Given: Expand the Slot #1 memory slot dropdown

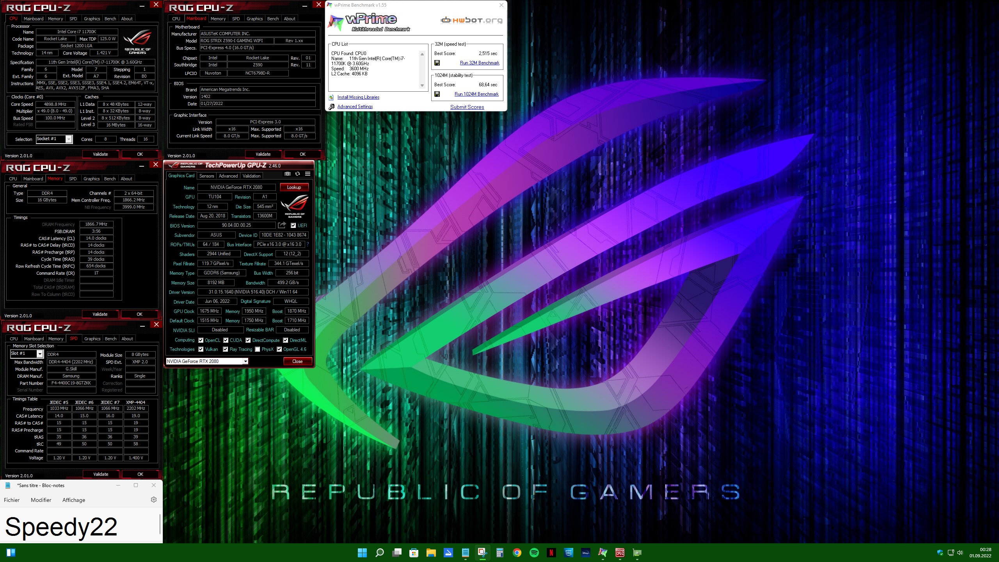Looking at the screenshot, I should coord(40,354).
